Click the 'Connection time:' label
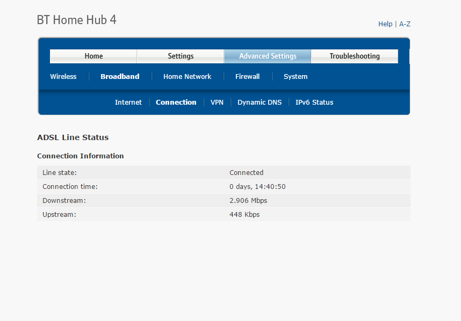The height and width of the screenshot is (321, 461). pos(70,187)
